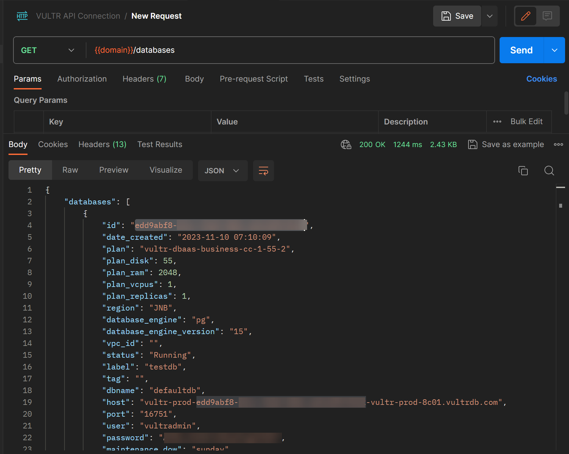
Task: Open the Save options dropdown arrow
Action: 490,16
